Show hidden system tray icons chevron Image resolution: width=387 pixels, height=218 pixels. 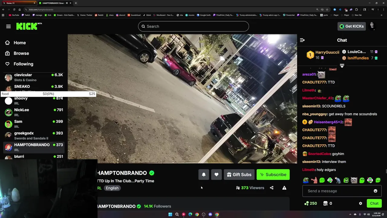(350, 214)
